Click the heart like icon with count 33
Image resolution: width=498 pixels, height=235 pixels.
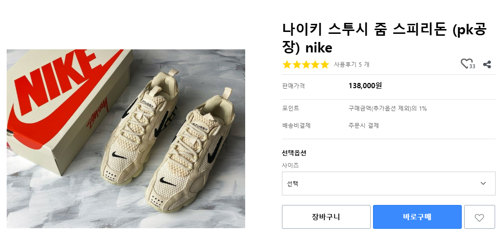coord(466,64)
